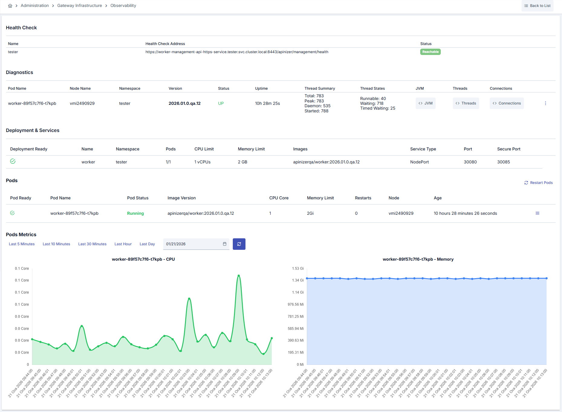Viewport: 562px width, 412px height.
Task: Click the NodePort service type
Action: (420, 162)
